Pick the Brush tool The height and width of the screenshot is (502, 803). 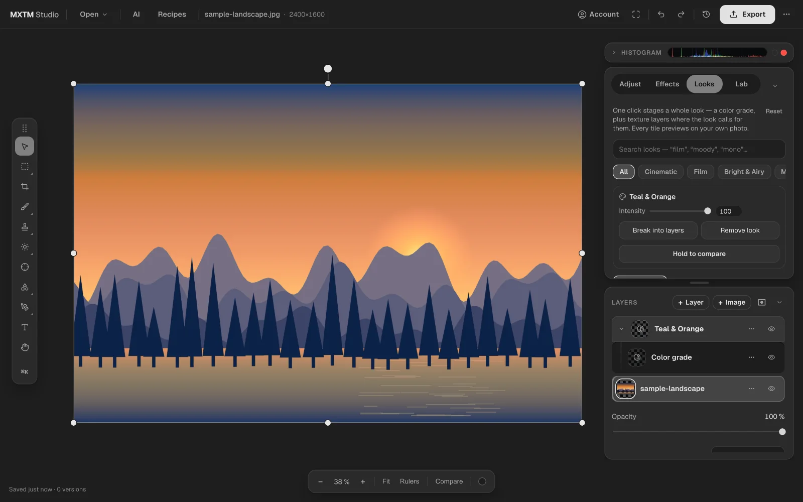(25, 207)
